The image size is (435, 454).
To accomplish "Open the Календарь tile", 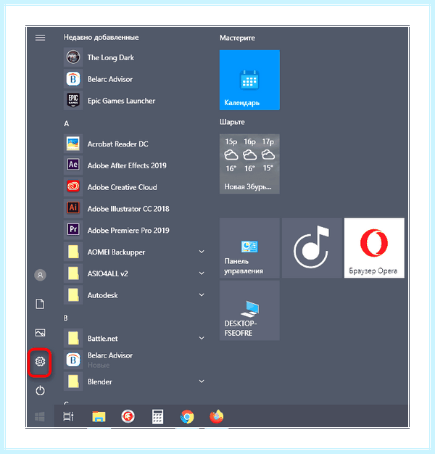I will [x=249, y=80].
